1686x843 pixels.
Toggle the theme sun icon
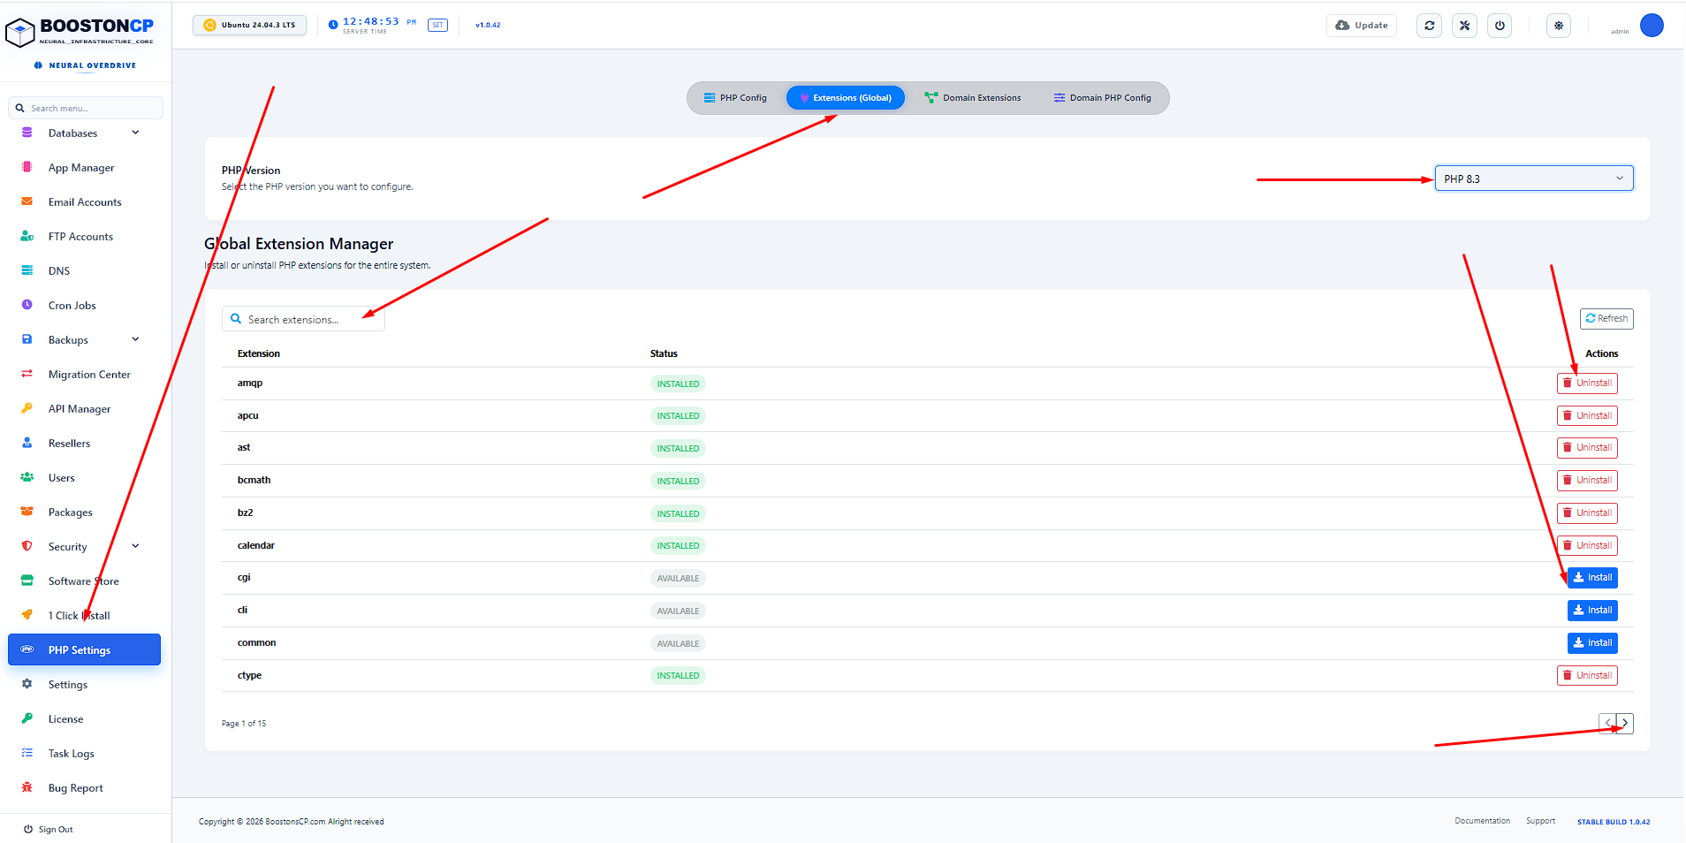point(1559,26)
